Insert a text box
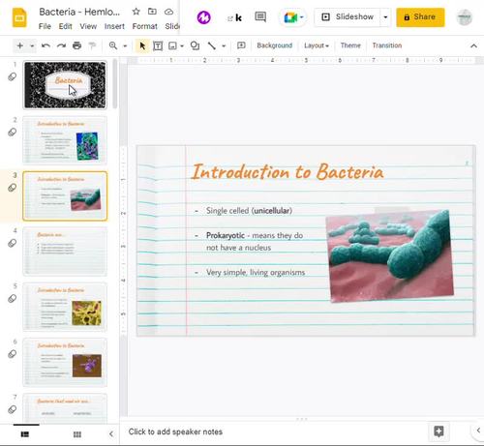Viewport: 484px width, 446px height. pyautogui.click(x=158, y=45)
